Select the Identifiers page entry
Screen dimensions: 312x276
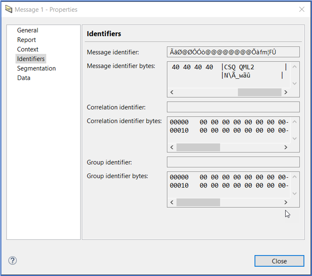tap(31, 59)
